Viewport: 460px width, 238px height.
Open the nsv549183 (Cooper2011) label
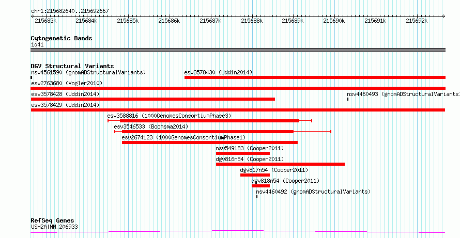coord(250,148)
